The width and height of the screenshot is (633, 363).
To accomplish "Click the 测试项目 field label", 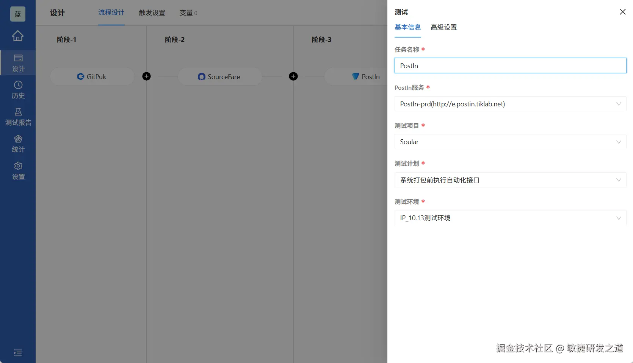I will coord(407,126).
